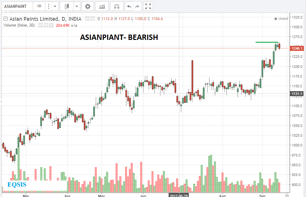Select the green horizontal line drawing
Screen dimensions: 306x197
tap(267, 42)
